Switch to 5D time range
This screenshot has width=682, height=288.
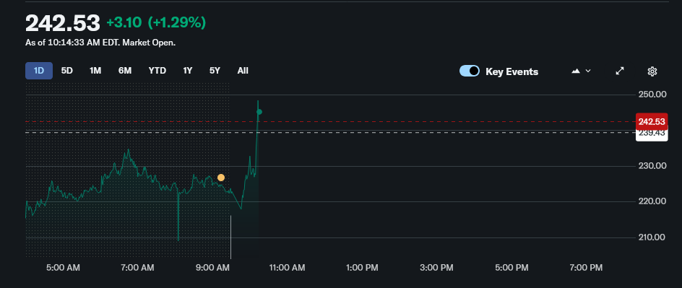coord(67,70)
